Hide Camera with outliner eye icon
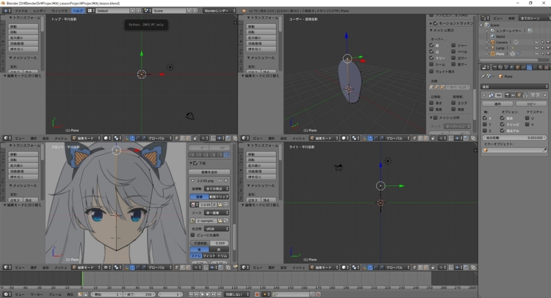551x298 pixels. [536, 42]
